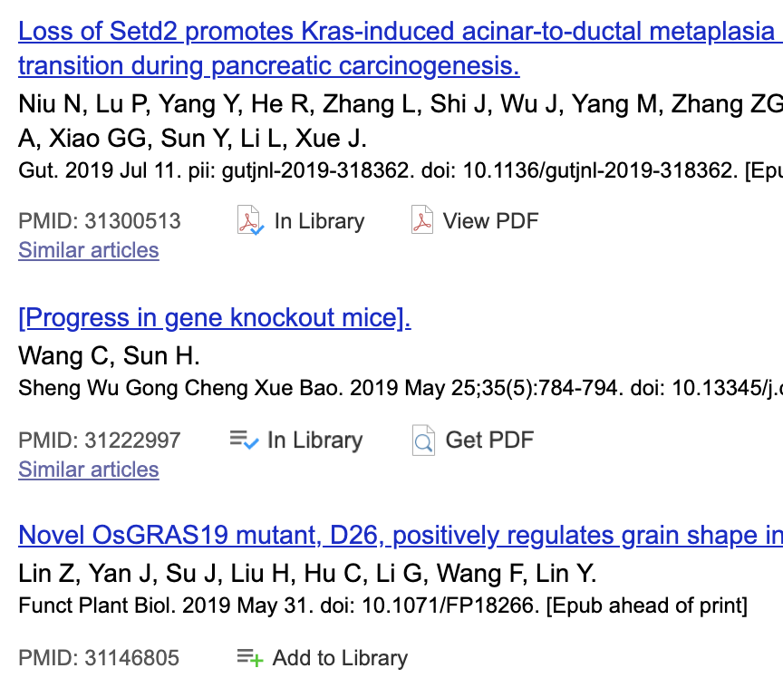Click Similar articles under the Setd2 paper
This screenshot has width=783, height=678.
[x=88, y=250]
